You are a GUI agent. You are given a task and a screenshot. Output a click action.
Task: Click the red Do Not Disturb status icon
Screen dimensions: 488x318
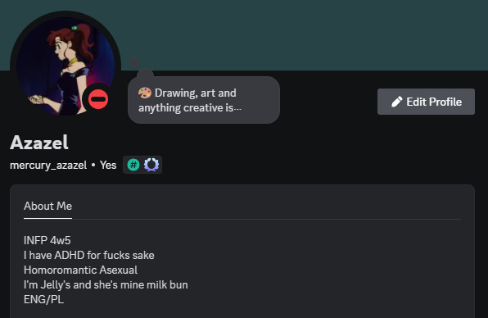[x=98, y=99]
